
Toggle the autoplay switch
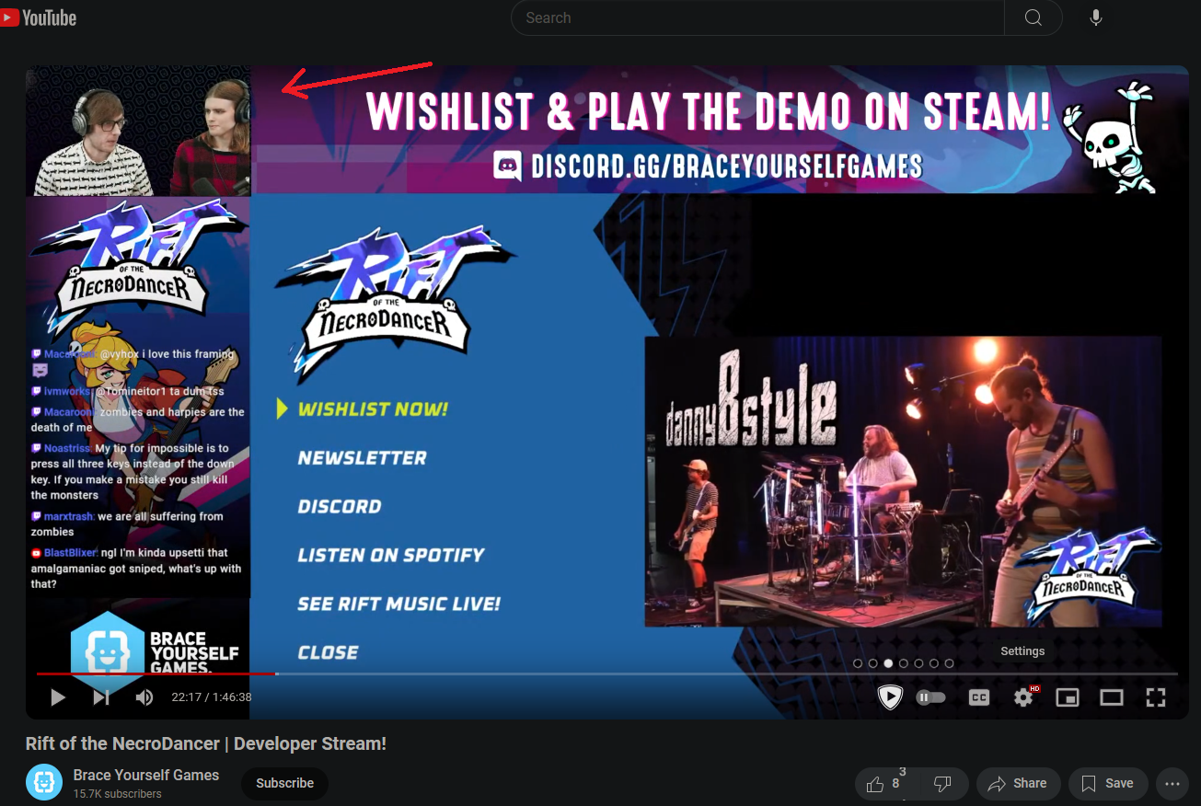(x=930, y=697)
